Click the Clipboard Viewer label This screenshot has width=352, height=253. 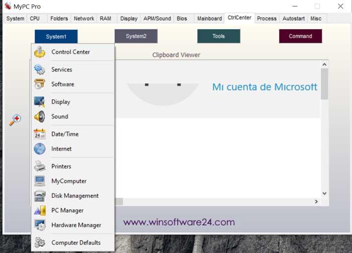pos(176,55)
